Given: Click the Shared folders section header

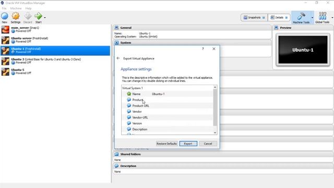Looking at the screenshot, I should (x=223, y=154).
